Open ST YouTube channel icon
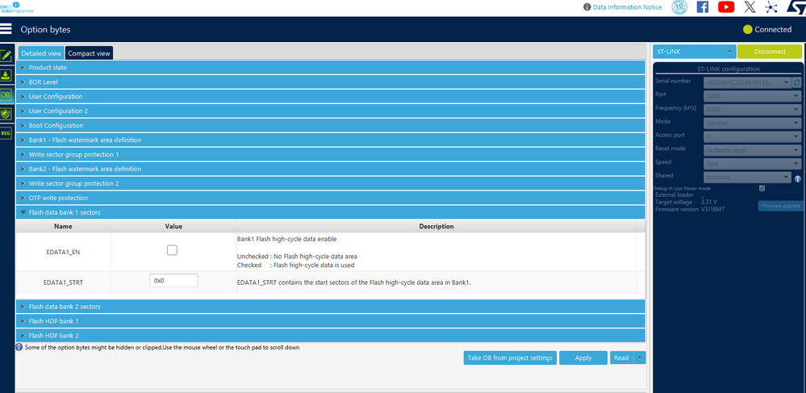806x393 pixels. [x=726, y=6]
